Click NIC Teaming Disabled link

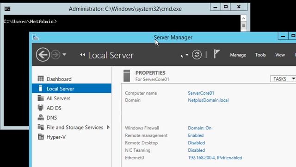coord(196,150)
